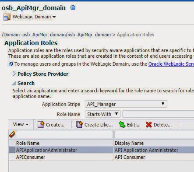Open the View menu
The image size is (194, 172).
pyautogui.click(x=21, y=124)
